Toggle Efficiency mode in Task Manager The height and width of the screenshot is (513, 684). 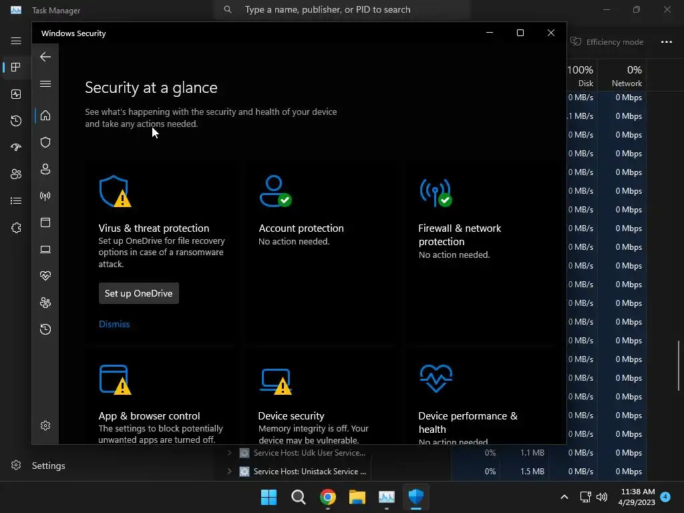[607, 42]
